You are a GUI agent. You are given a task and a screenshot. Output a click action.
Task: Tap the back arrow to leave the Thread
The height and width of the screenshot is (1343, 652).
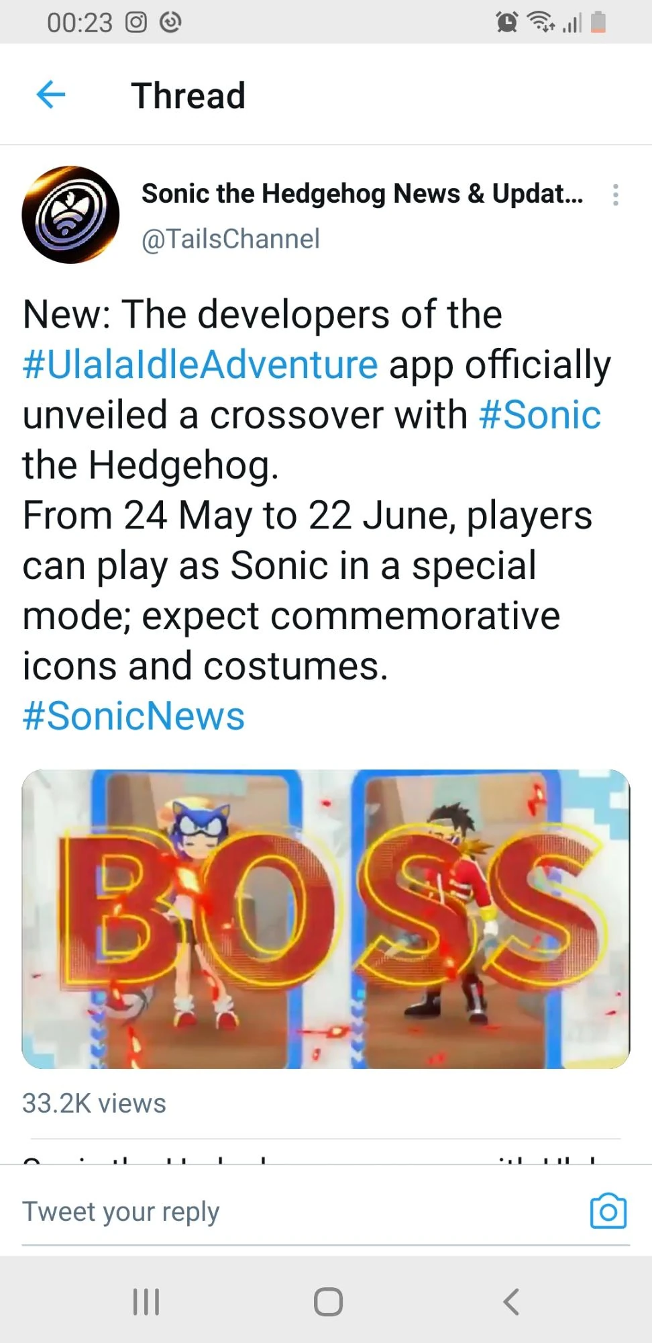(x=51, y=94)
